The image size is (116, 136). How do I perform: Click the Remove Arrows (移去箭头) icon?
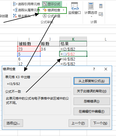[15, 16]
